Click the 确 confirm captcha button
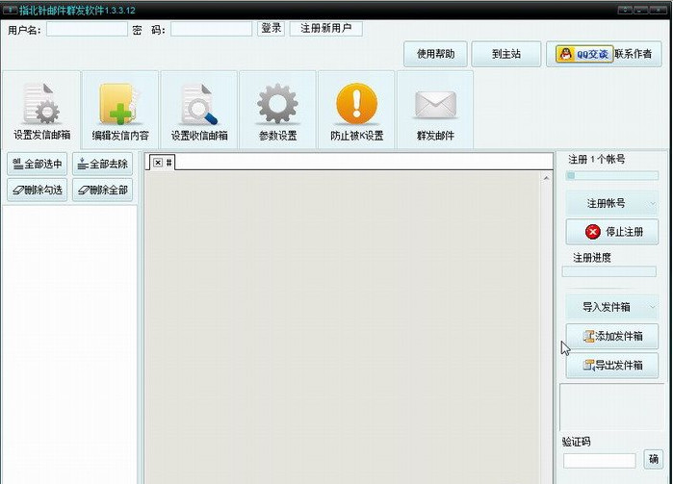Viewport: 673px width, 484px height. coord(653,459)
